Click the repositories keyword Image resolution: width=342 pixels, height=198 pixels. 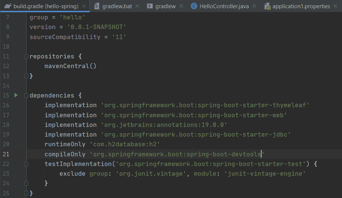click(52, 57)
